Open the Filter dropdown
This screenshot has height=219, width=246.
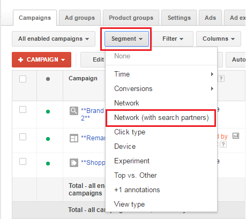[x=173, y=39]
